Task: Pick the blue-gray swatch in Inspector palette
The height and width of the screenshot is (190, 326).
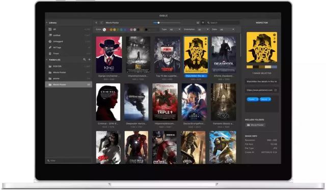Action: [274, 67]
